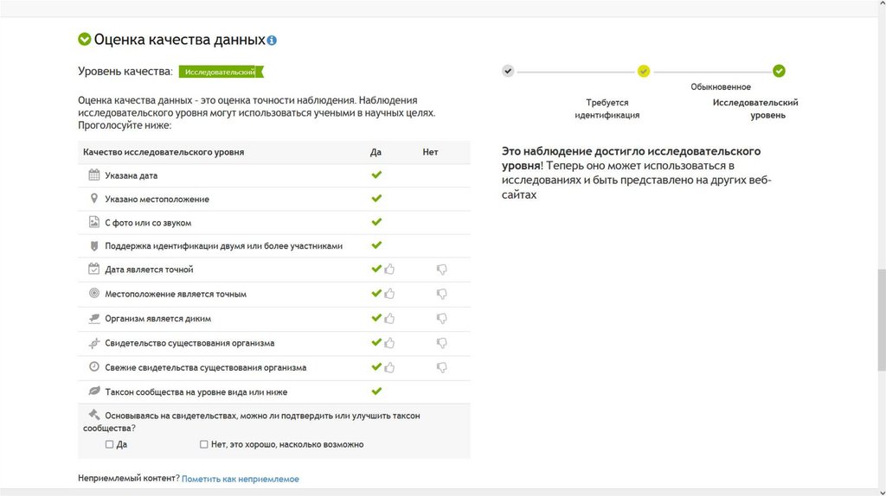Screen dimensions: 886x496
Task: Thumbs down for Свежие свидетельства существования организма
Action: click(x=442, y=367)
